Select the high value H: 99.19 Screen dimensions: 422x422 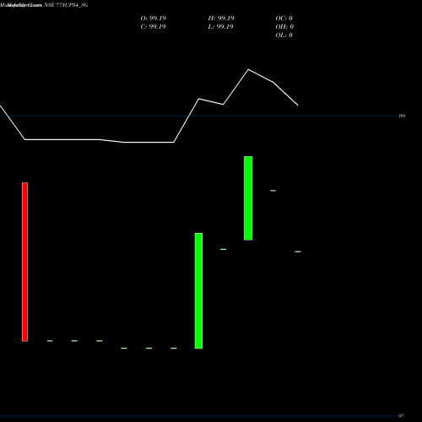click(x=221, y=19)
